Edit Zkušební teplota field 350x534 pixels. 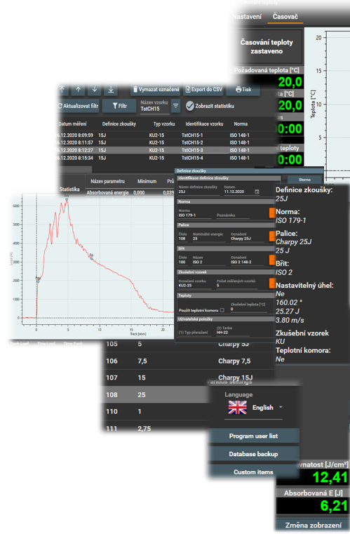(248, 309)
